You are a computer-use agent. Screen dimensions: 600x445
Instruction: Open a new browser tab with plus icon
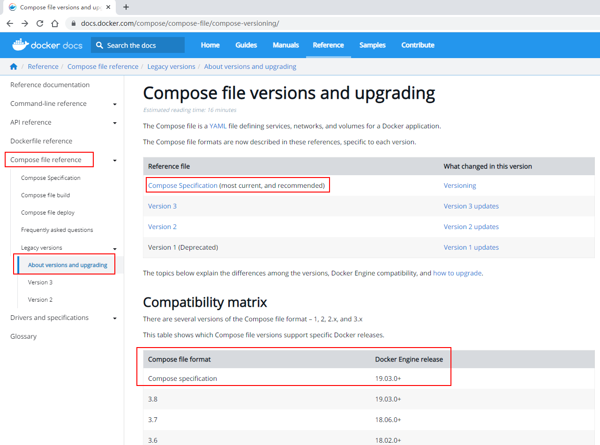[x=126, y=7]
